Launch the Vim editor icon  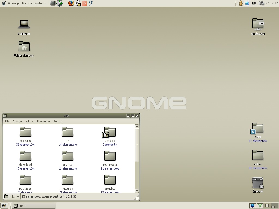(60, 3)
